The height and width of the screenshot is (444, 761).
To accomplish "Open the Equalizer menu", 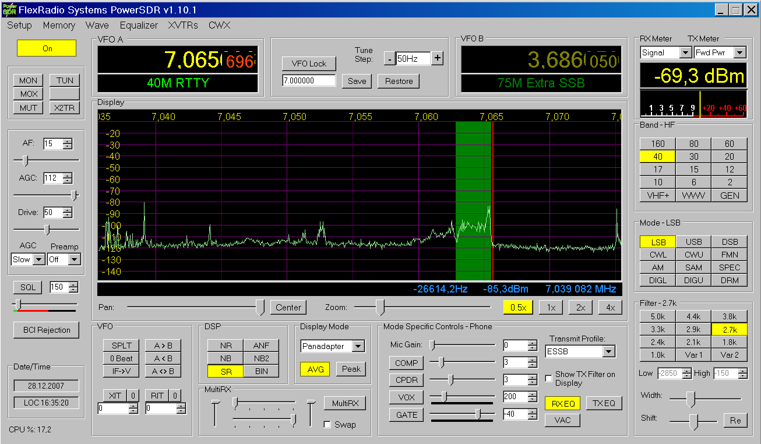I will click(139, 26).
